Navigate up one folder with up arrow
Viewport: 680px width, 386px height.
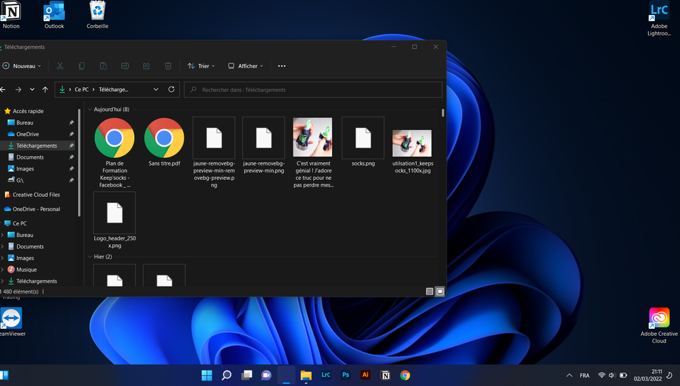pos(45,89)
